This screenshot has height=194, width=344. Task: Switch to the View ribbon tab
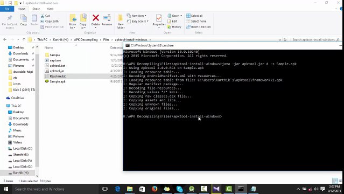coord(50,9)
